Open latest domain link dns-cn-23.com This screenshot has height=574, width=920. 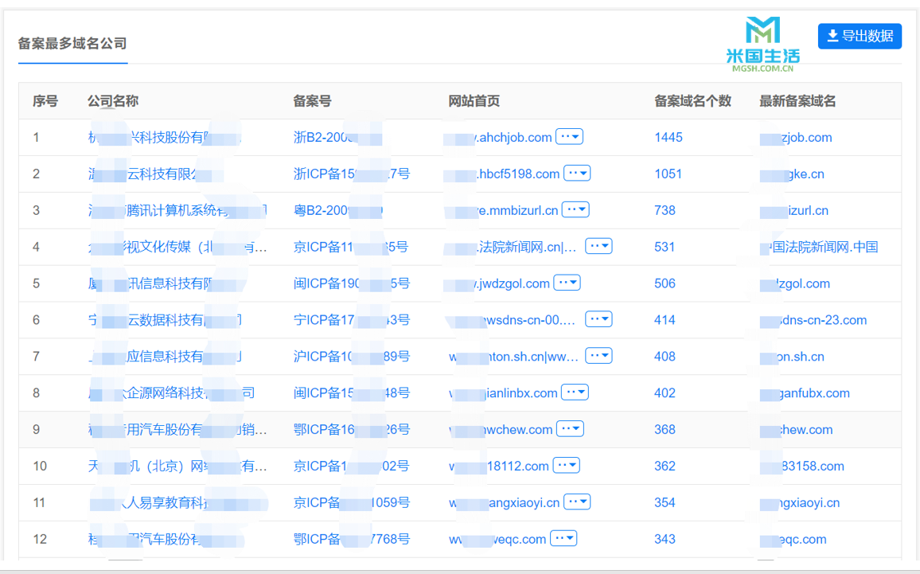[x=813, y=320]
